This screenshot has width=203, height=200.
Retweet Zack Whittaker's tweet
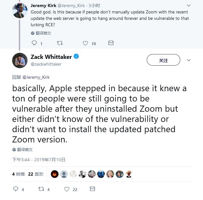[x=41, y=189]
